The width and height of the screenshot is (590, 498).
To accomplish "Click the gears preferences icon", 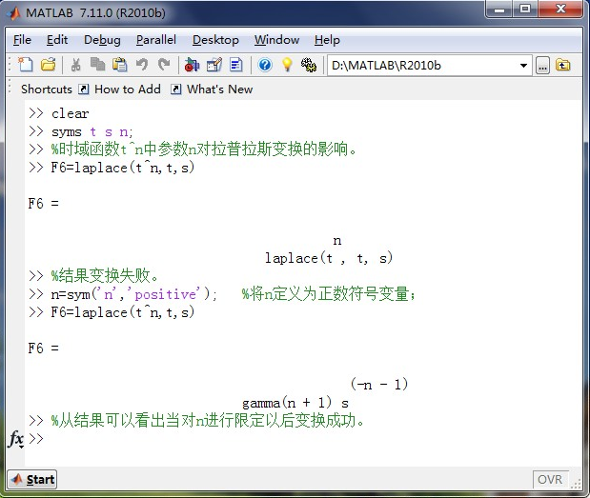I will coord(309,65).
